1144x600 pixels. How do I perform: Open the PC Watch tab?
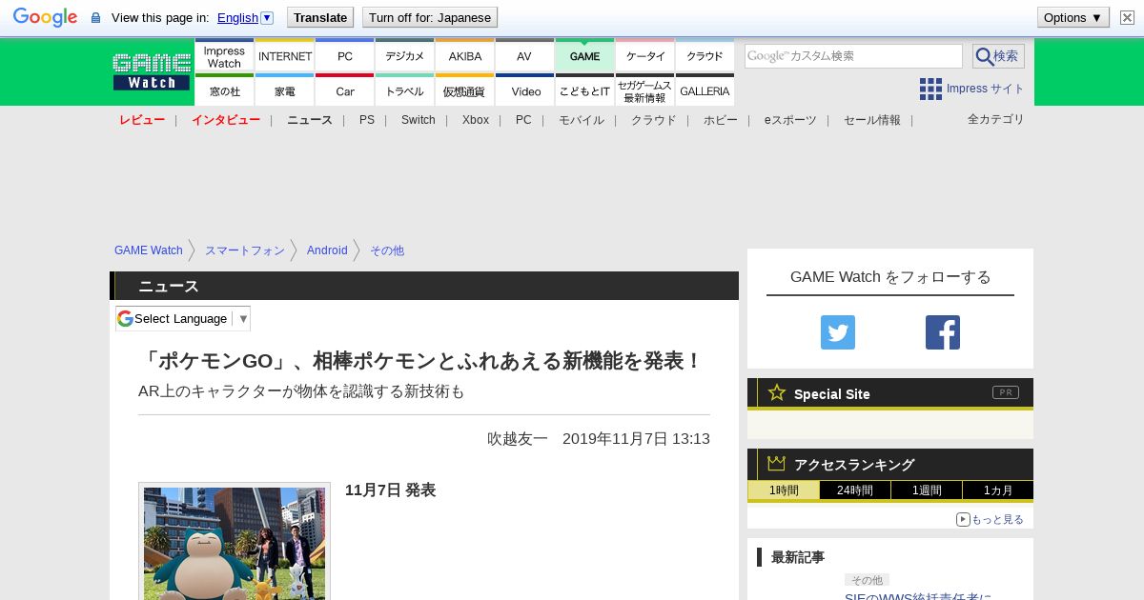pyautogui.click(x=345, y=56)
